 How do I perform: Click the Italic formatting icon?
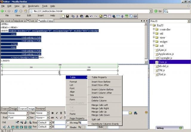57,113
